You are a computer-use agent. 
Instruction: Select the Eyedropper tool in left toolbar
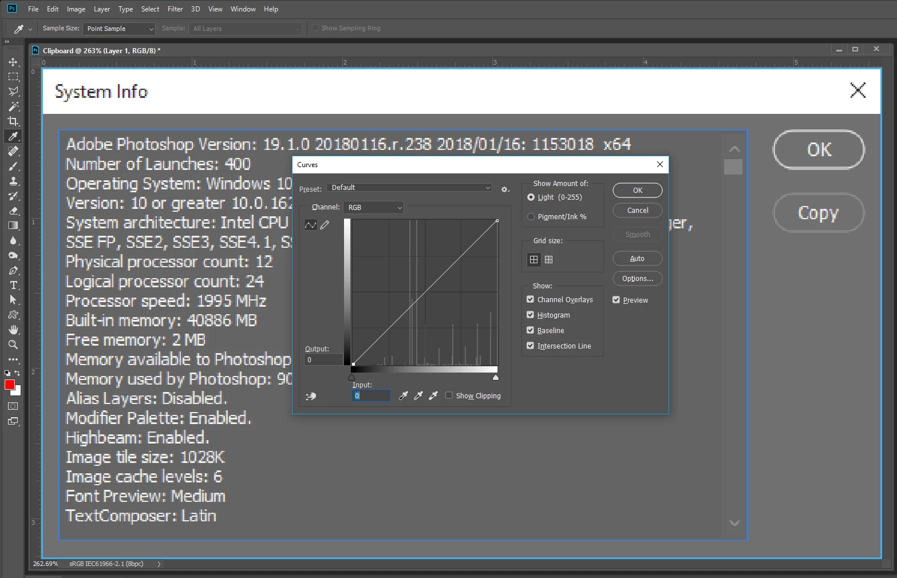coord(13,136)
